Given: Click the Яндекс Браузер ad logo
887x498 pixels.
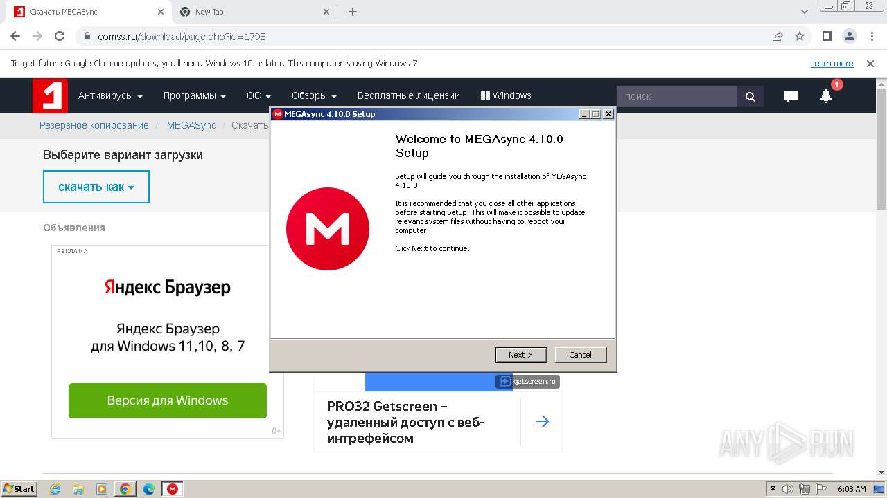Looking at the screenshot, I should point(168,287).
